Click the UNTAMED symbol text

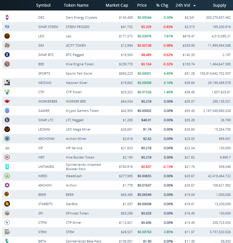pos(46,167)
